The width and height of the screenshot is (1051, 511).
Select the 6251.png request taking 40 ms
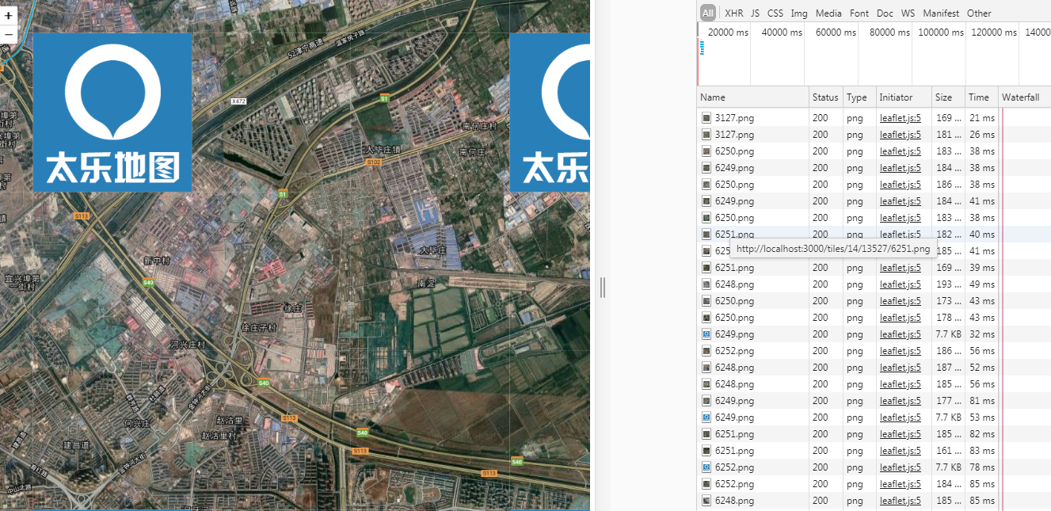point(874,235)
